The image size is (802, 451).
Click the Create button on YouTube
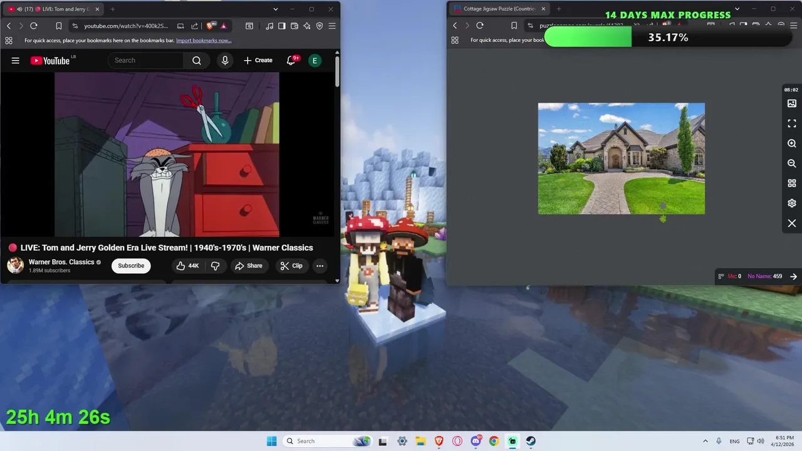point(258,60)
